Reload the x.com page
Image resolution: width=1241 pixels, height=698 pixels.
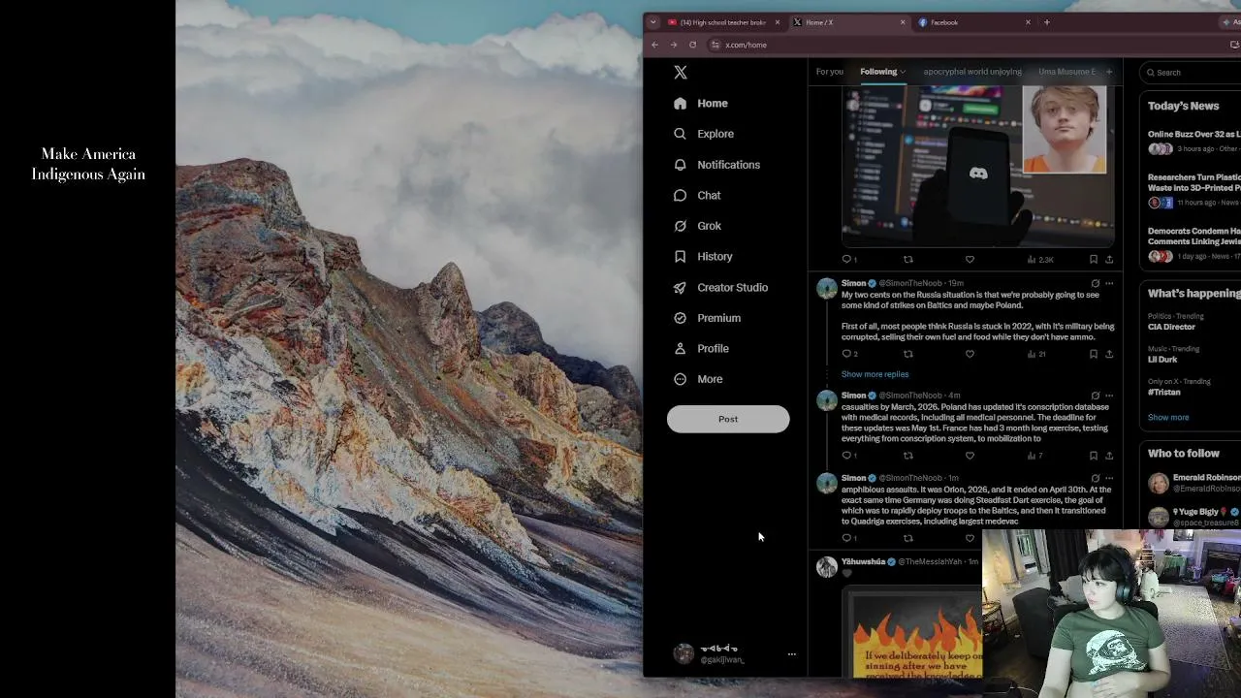(692, 45)
